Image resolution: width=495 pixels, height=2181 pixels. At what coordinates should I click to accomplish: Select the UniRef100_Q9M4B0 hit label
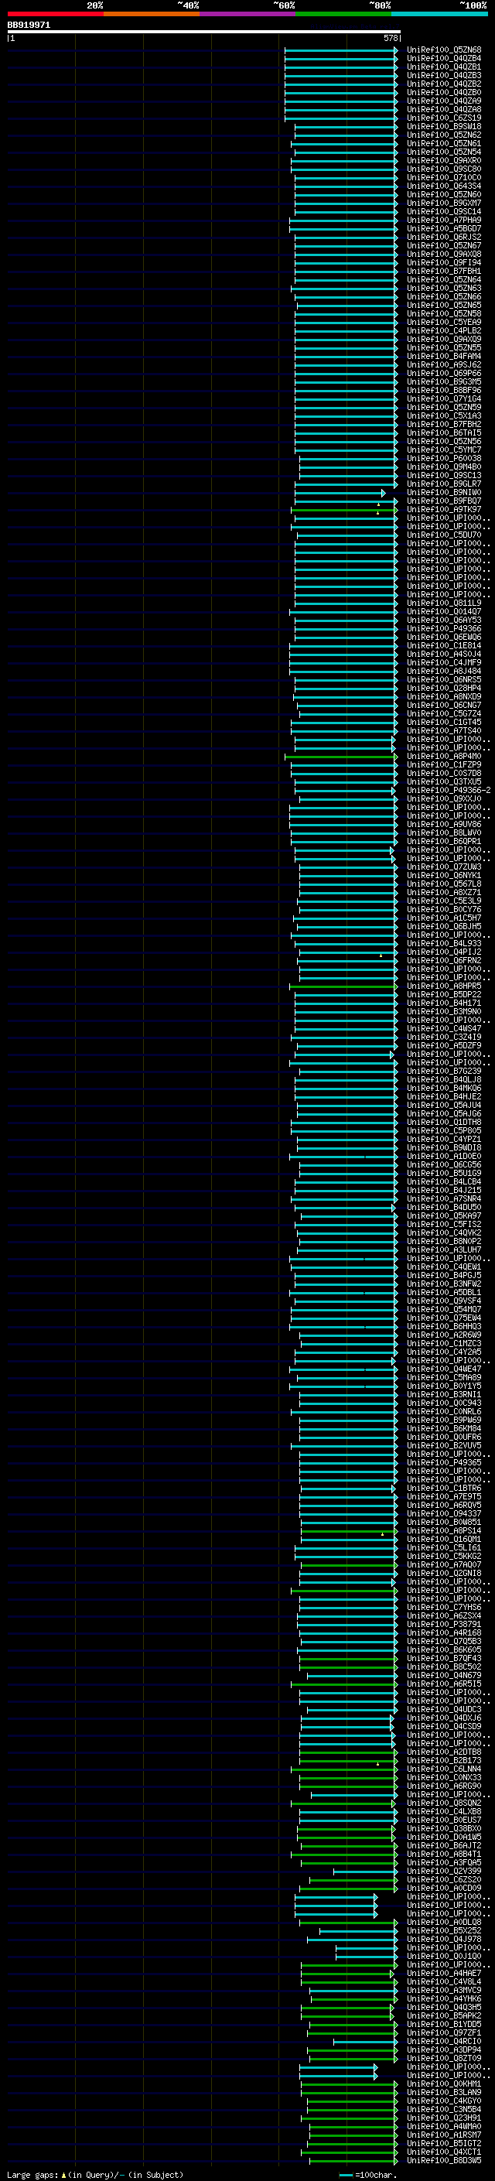point(444,467)
